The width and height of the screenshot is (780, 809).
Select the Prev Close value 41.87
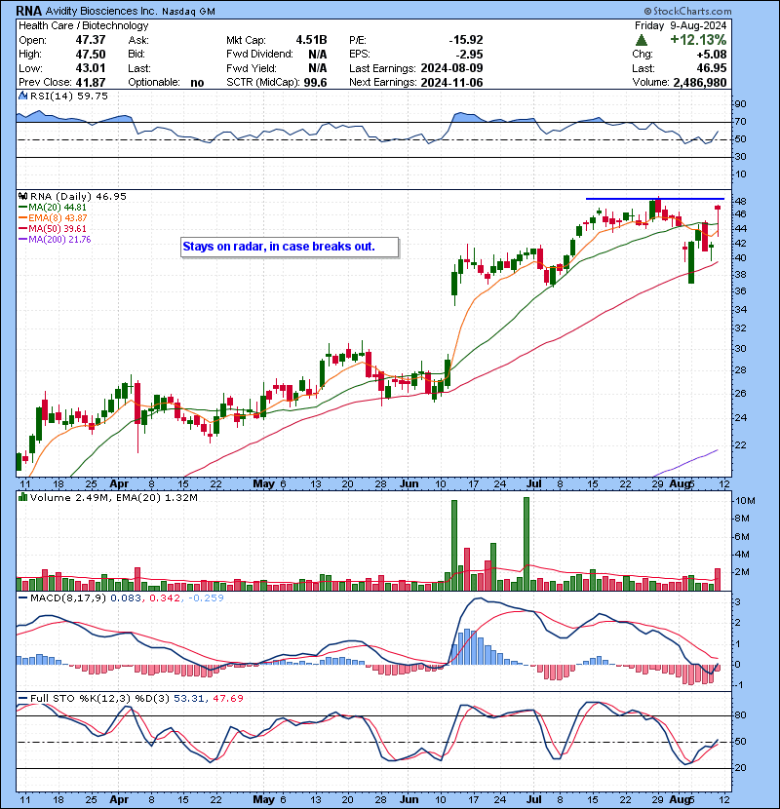pyautogui.click(x=91, y=83)
